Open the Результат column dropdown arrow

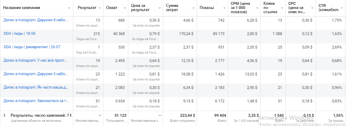point(100,8)
